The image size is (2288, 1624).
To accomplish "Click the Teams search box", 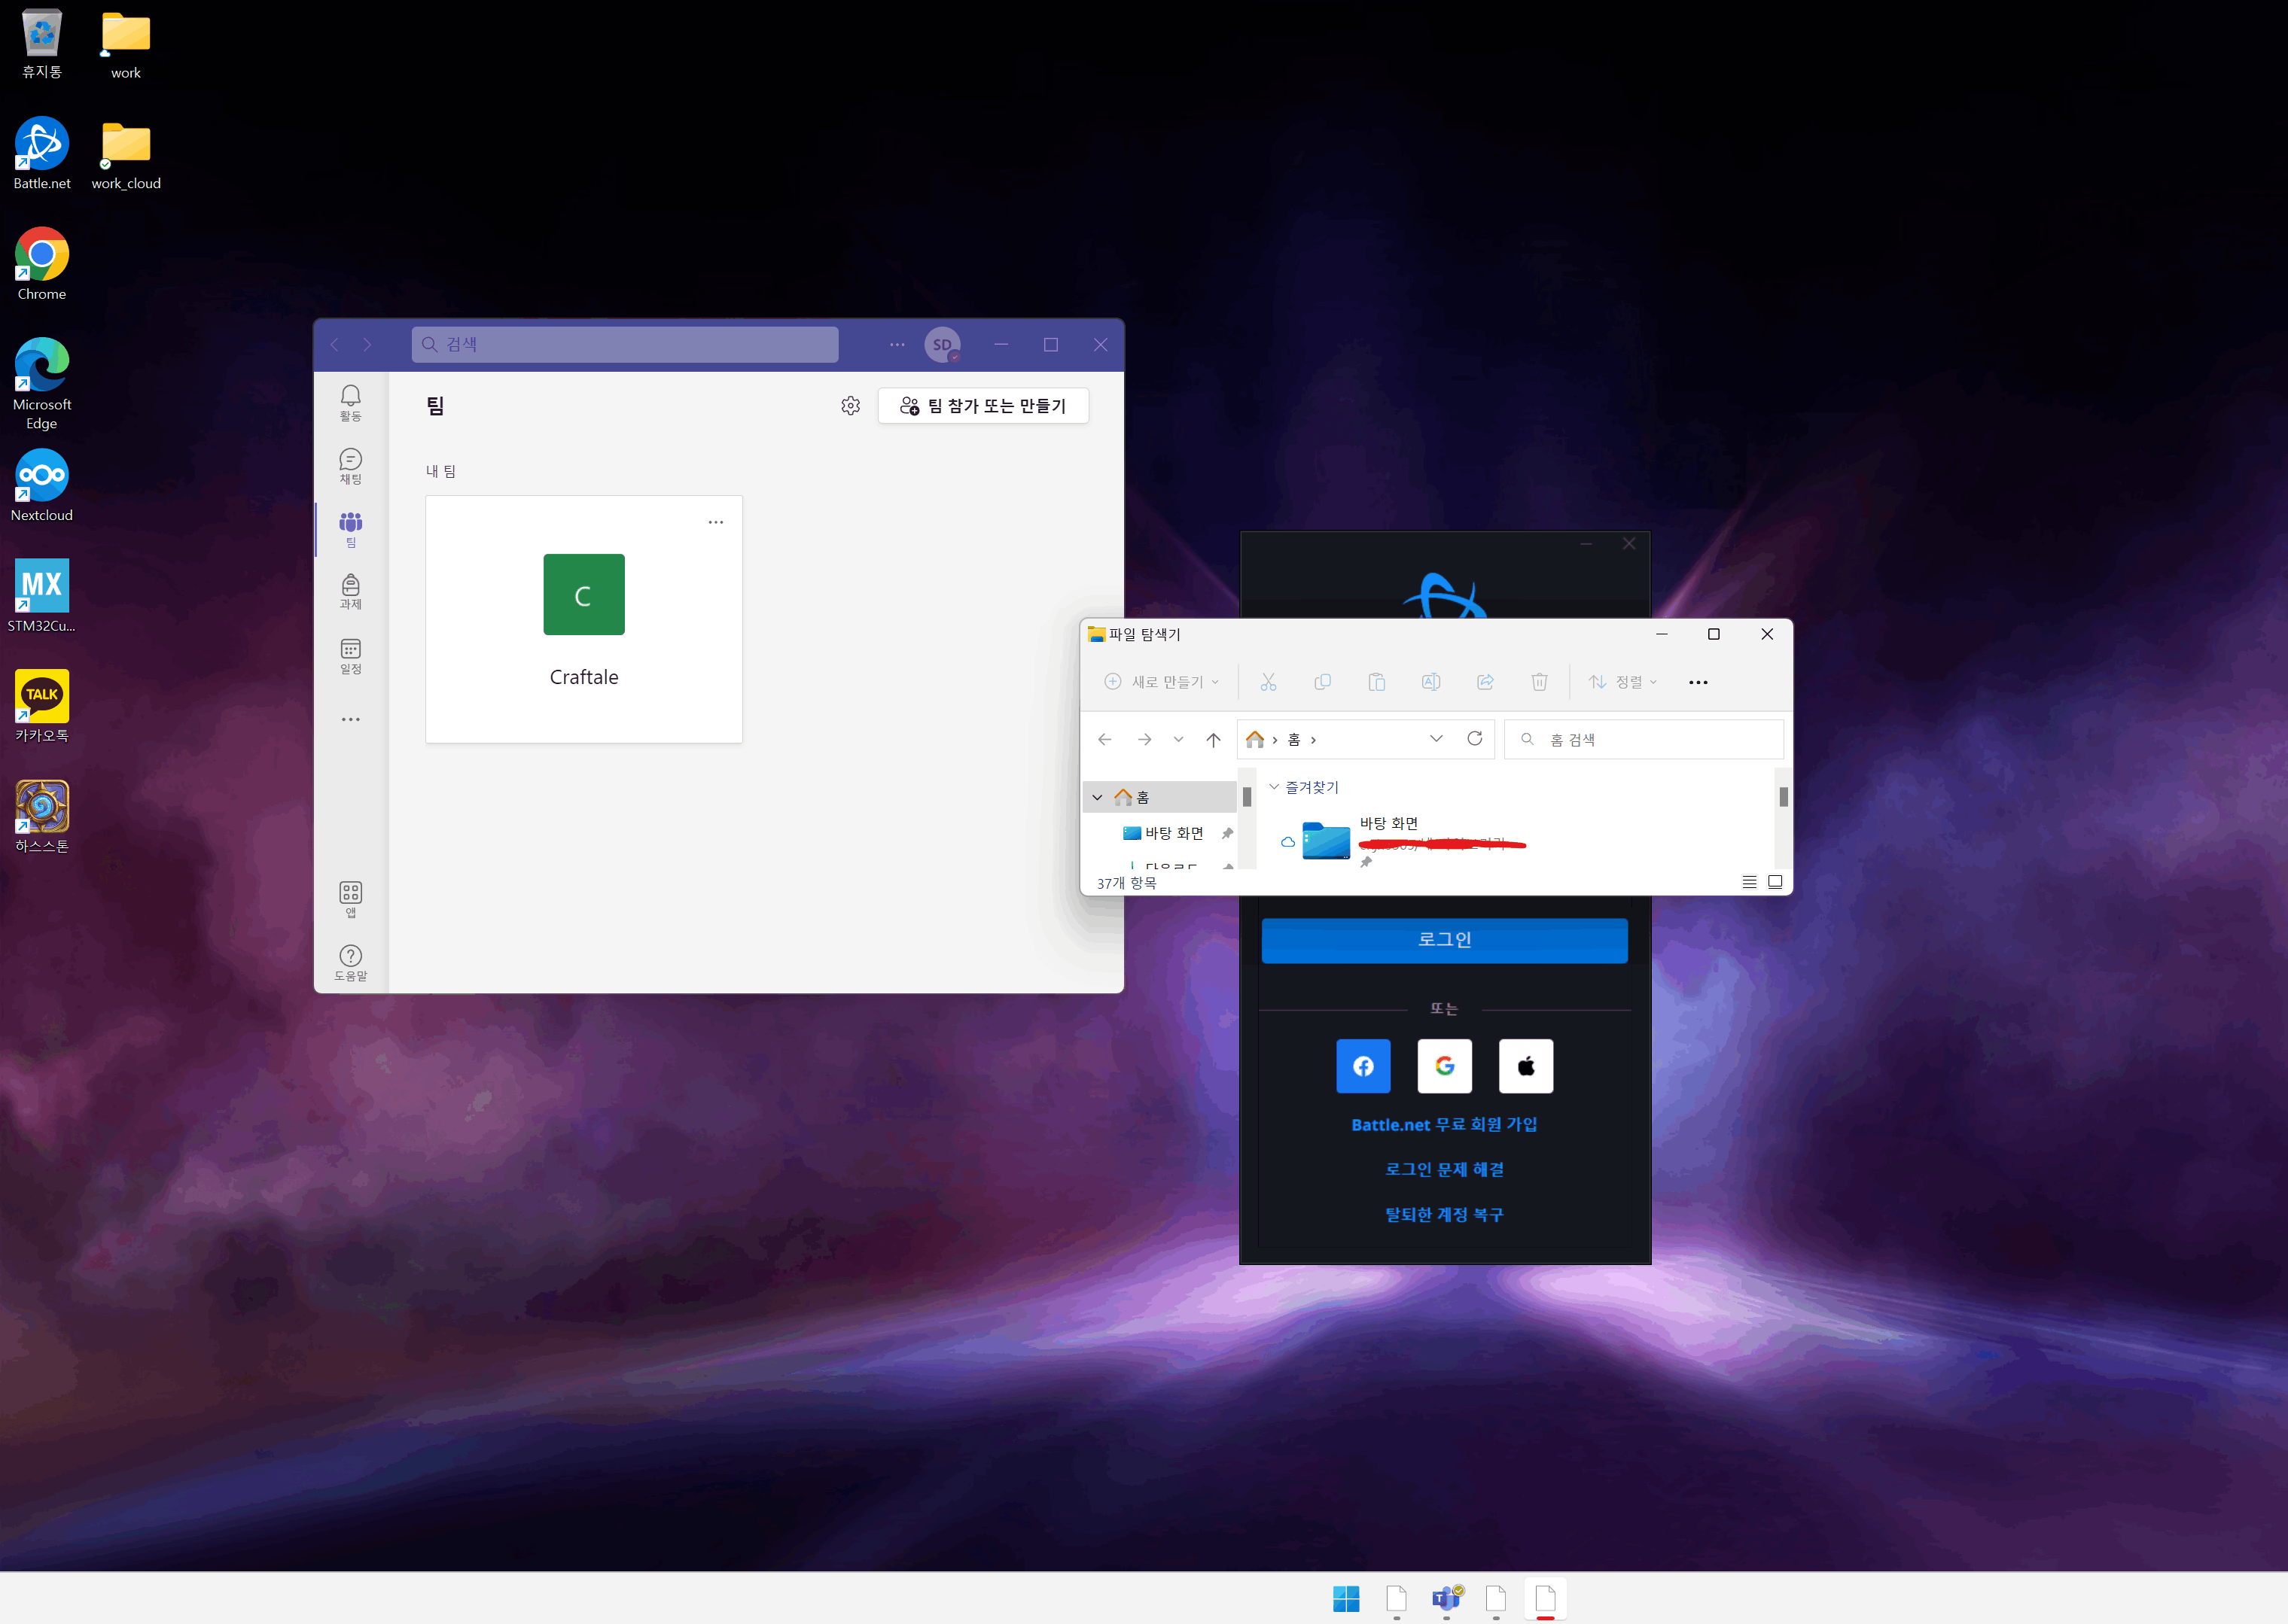I will pos(626,345).
